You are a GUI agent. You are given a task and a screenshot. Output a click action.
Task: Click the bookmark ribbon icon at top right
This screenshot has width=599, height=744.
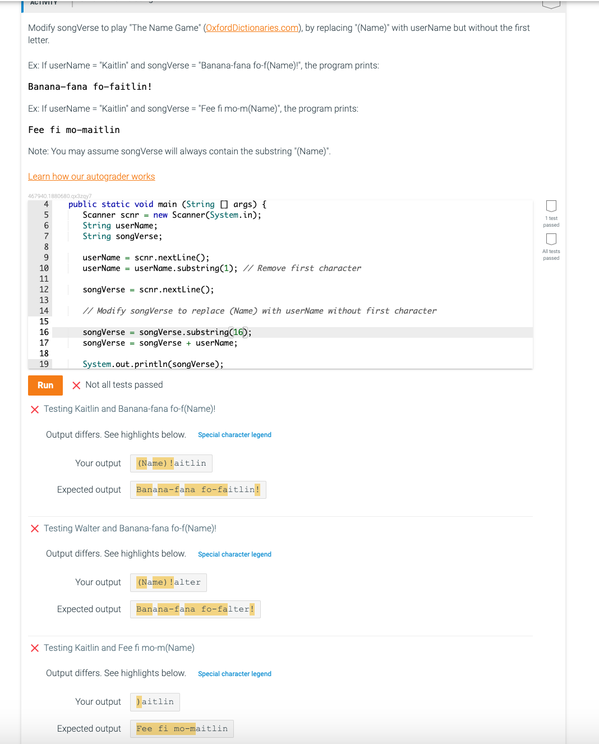(x=551, y=3)
